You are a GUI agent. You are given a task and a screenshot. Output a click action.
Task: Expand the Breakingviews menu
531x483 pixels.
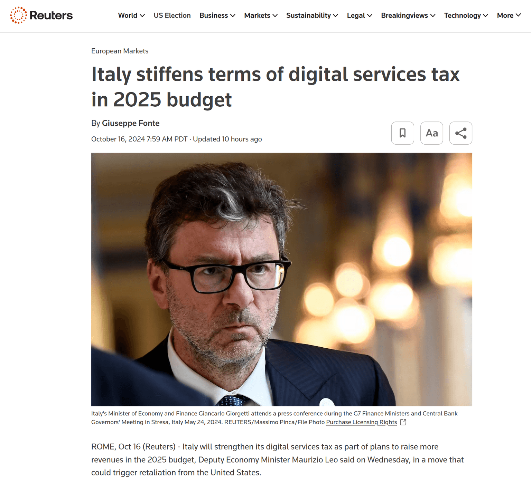[408, 16]
